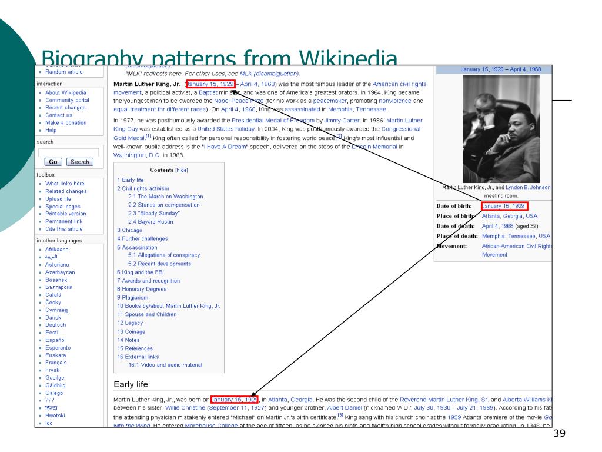Open Nobel Peace Prize article link
Image resolution: width=602 pixels, height=452 pixels.
(x=239, y=101)
